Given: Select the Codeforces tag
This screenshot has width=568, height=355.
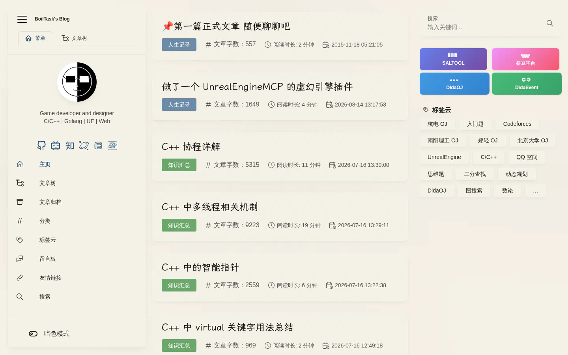Looking at the screenshot, I should 517,124.
